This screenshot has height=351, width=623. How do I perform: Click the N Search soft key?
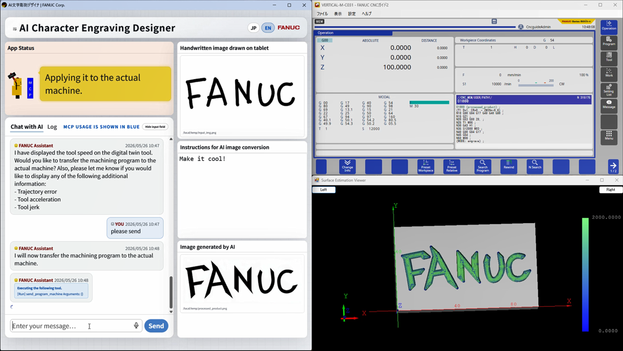click(535, 167)
